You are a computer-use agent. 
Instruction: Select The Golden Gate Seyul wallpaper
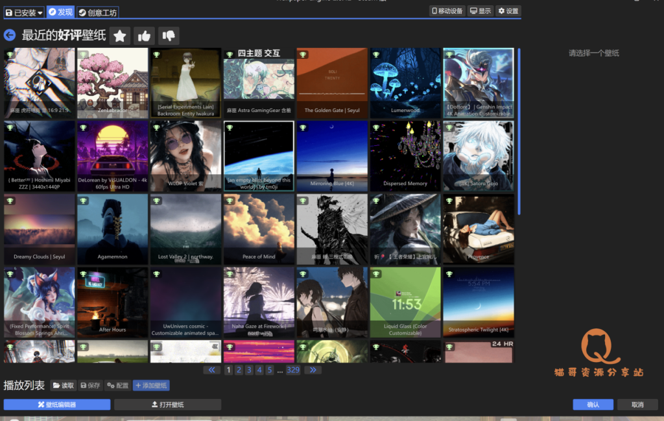click(332, 83)
